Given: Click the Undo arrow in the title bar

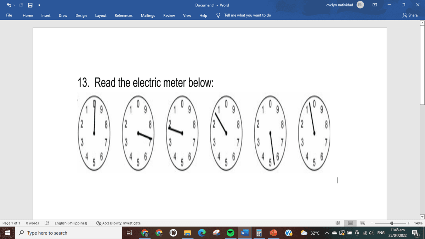Looking at the screenshot, I should coord(8,5).
